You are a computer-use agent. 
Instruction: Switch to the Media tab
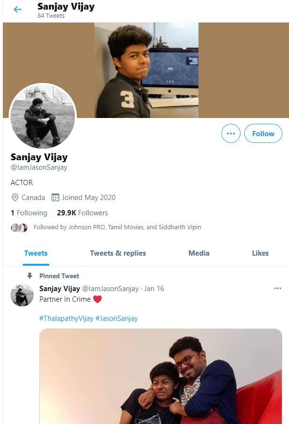click(x=199, y=253)
